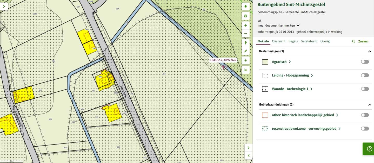Viewport: 374px width, 163px height.
Task: Click the Zoeken search link
Action: pos(363,41)
